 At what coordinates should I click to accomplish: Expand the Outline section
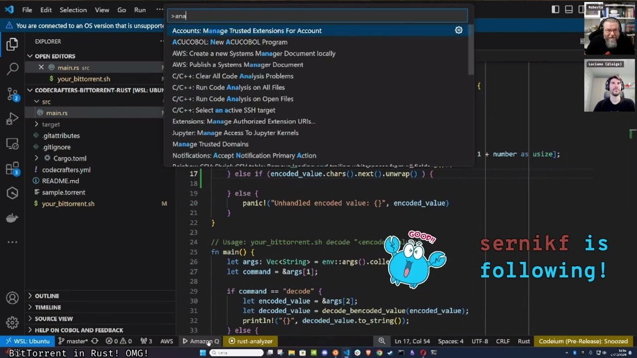pyautogui.click(x=30, y=296)
